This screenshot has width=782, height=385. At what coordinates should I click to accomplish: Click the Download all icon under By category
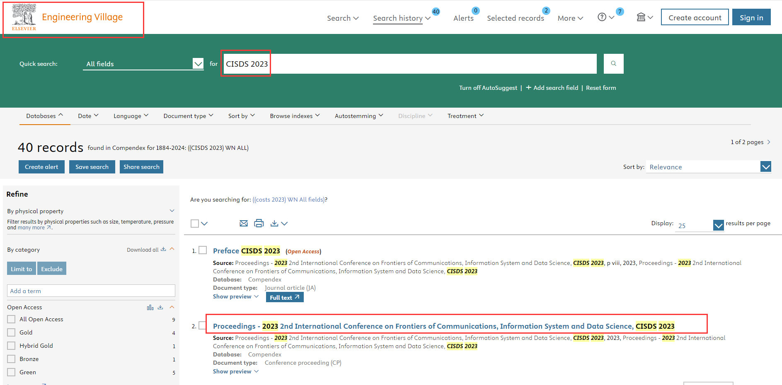(x=163, y=249)
